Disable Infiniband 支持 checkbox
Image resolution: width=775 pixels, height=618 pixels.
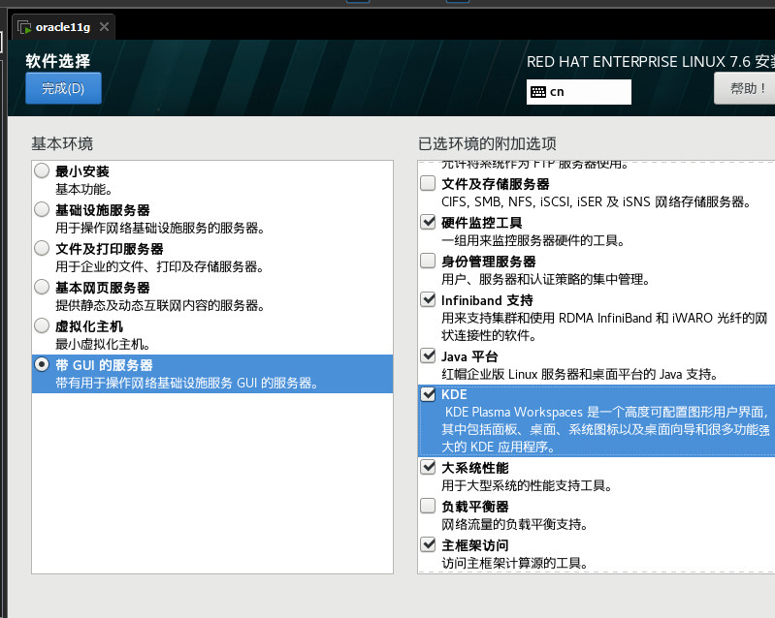(x=428, y=299)
